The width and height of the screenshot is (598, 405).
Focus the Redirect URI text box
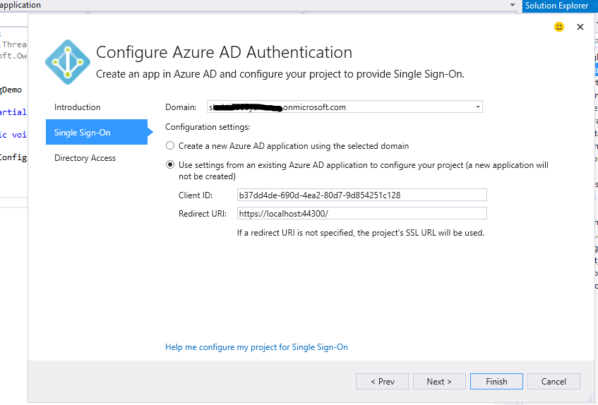[361, 213]
